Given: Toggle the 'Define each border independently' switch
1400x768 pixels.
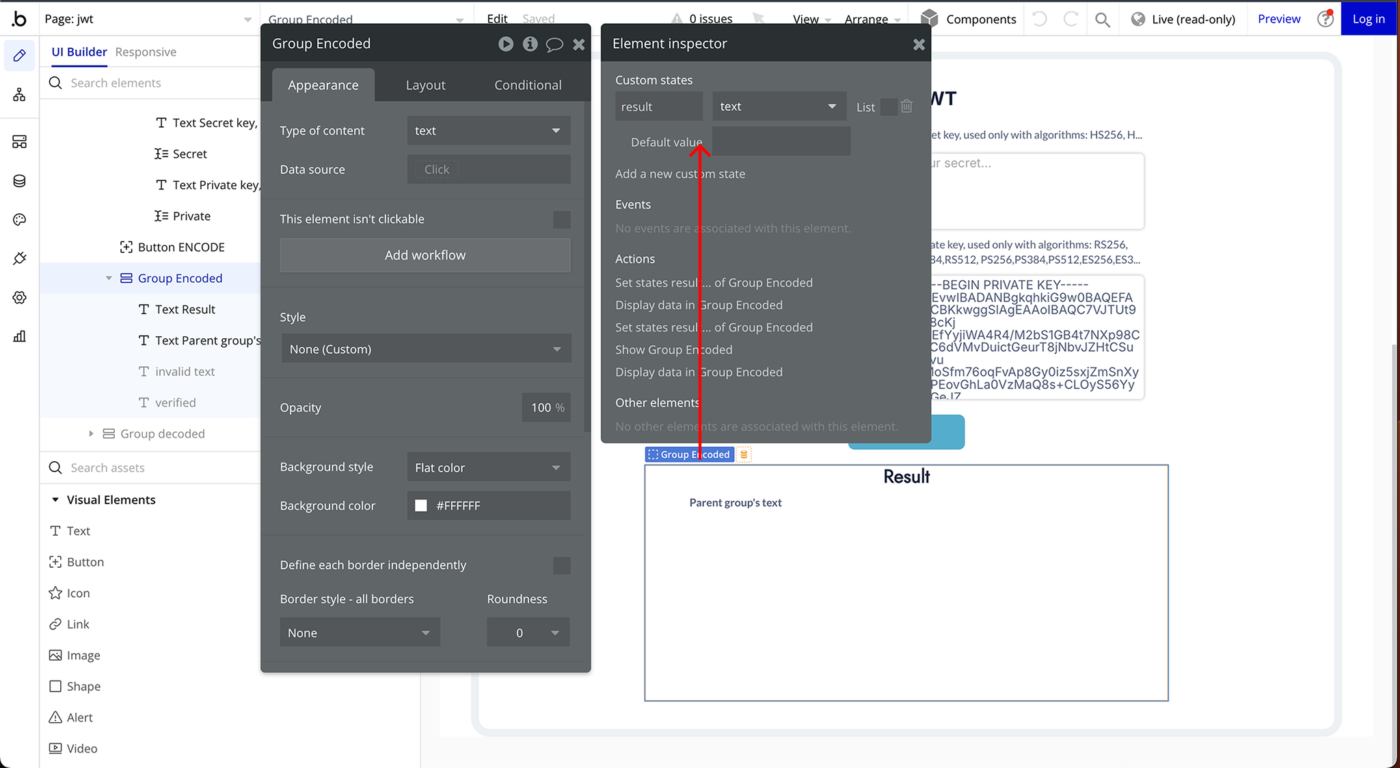Looking at the screenshot, I should coord(562,566).
